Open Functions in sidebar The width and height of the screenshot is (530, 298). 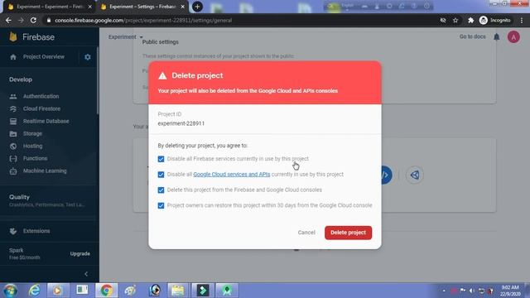coord(35,158)
